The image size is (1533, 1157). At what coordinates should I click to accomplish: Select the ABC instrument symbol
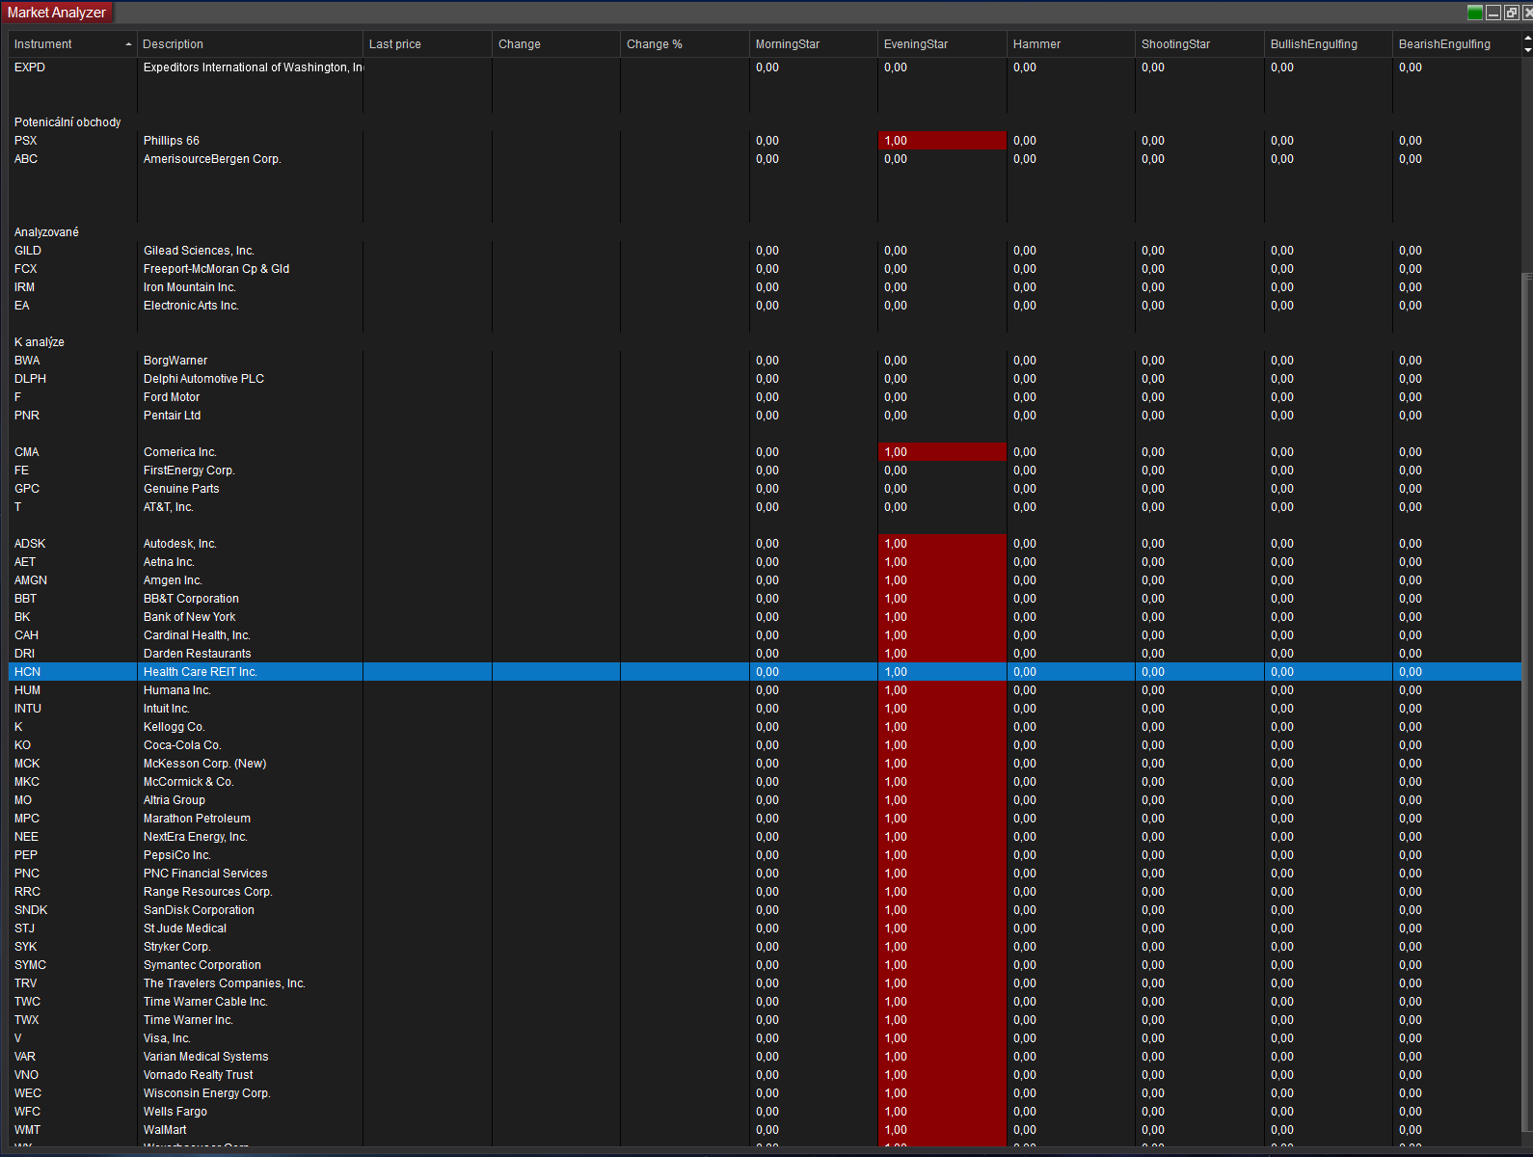26,159
